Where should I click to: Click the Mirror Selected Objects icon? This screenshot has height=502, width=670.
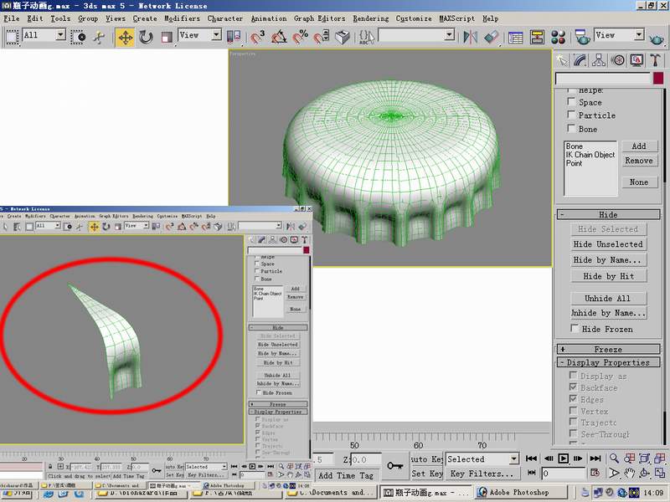coord(470,37)
